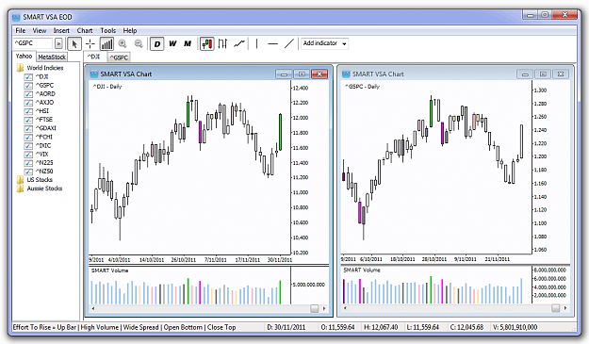Screen dimensions: 589x344
Task: Open the File menu
Action: pyautogui.click(x=21, y=31)
